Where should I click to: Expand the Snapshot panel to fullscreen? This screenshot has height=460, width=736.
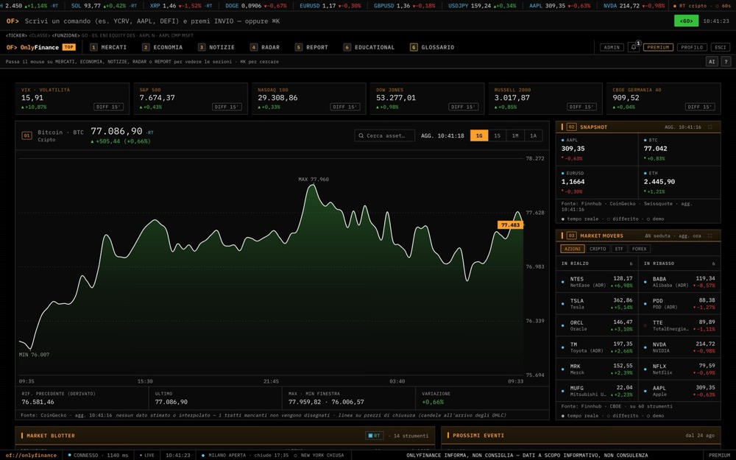click(x=710, y=127)
